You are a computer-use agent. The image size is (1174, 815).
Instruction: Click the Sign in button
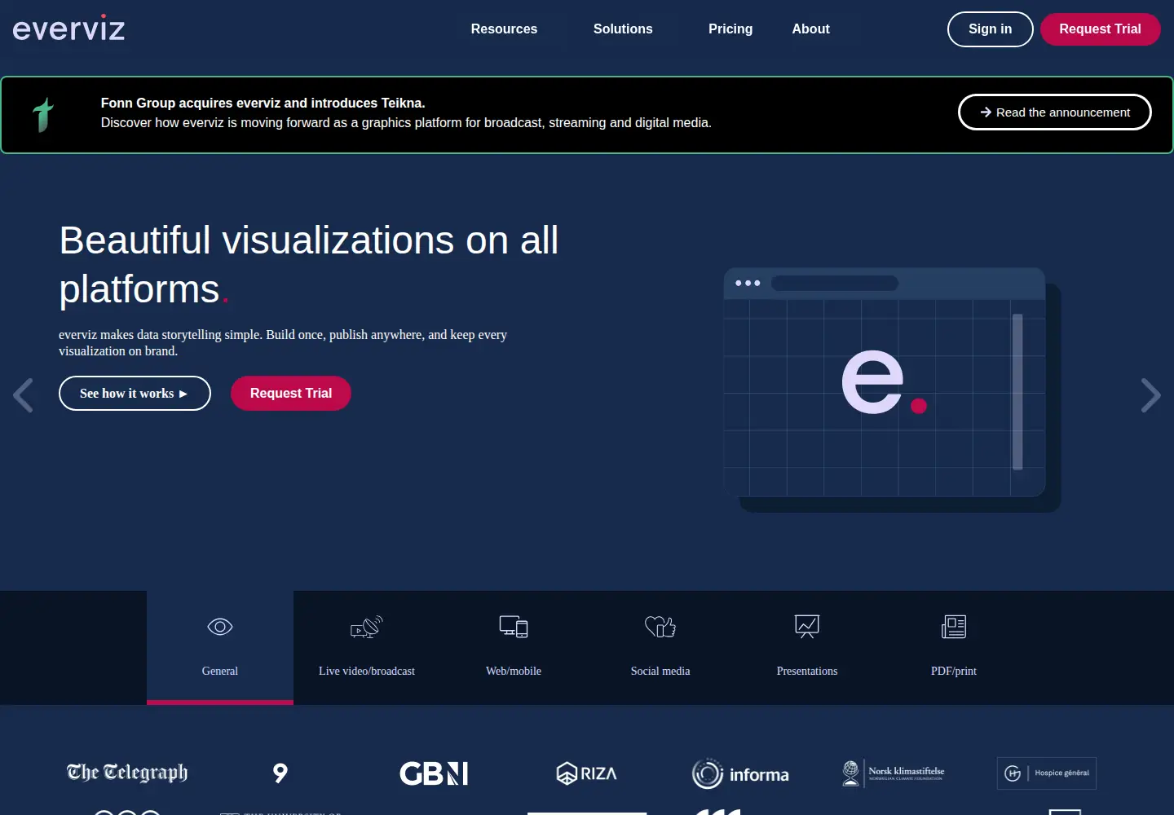coord(990,29)
